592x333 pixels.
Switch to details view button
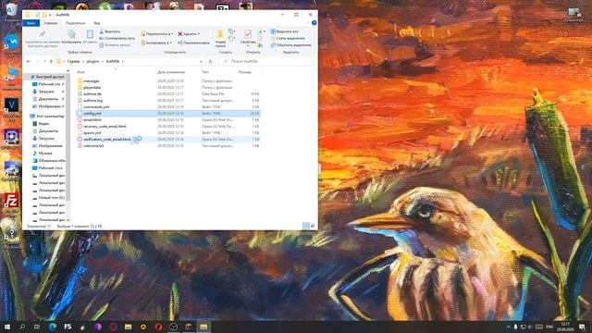pos(305,226)
